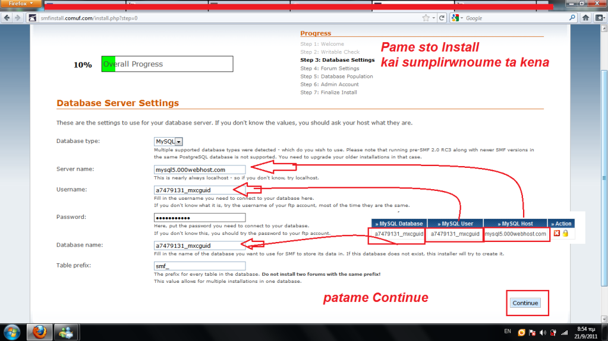Open the Firefox Home page icon
Screen dimensions: 608x341
click(586, 18)
